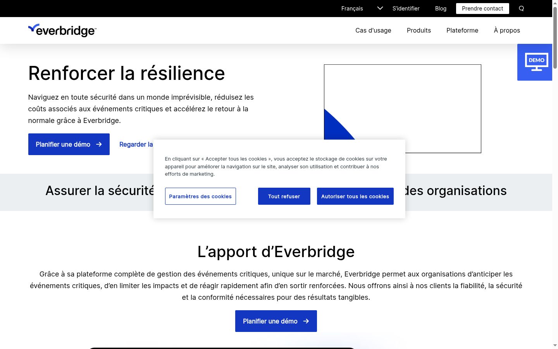
Task: Click the search magnifier icon
Action: click(x=521, y=9)
